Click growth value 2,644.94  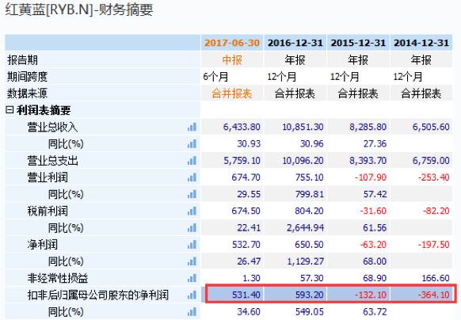click(x=305, y=227)
